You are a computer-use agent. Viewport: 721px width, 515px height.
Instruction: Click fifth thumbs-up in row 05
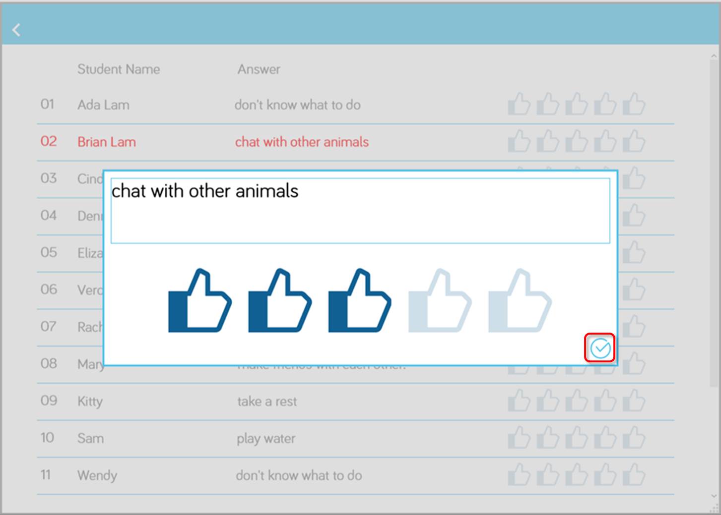pos(634,252)
